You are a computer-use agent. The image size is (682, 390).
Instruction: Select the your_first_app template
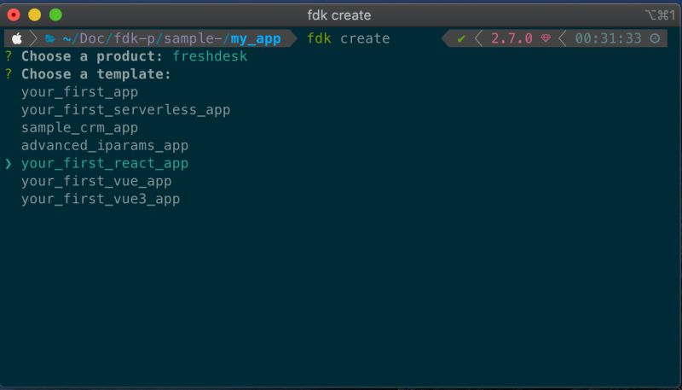[79, 92]
